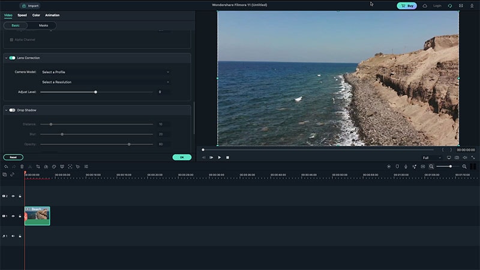Image resolution: width=480 pixels, height=270 pixels.
Task: Click the Adjust Level slider handle
Action: [x=96, y=92]
